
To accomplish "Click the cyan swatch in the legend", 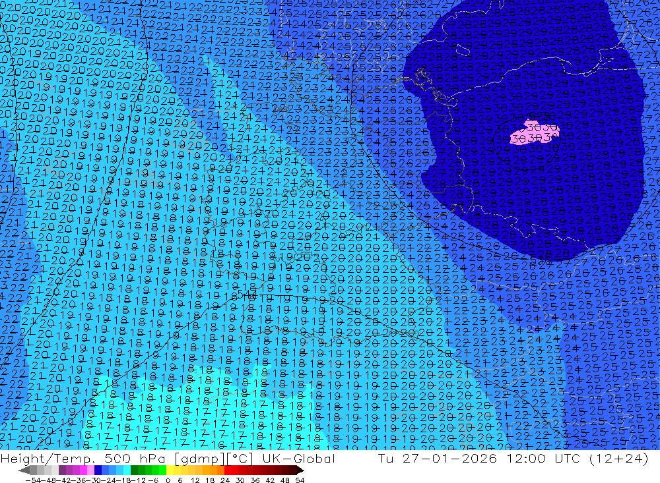I will pos(127,470).
